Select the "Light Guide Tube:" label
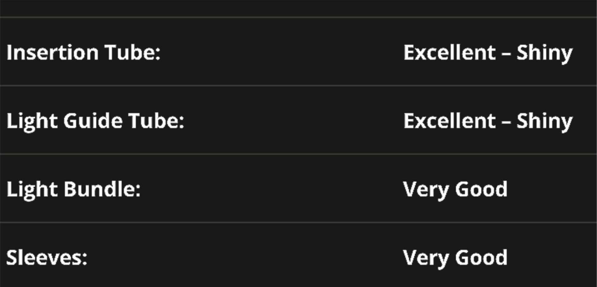The height and width of the screenshot is (287, 597). pyautogui.click(x=95, y=121)
